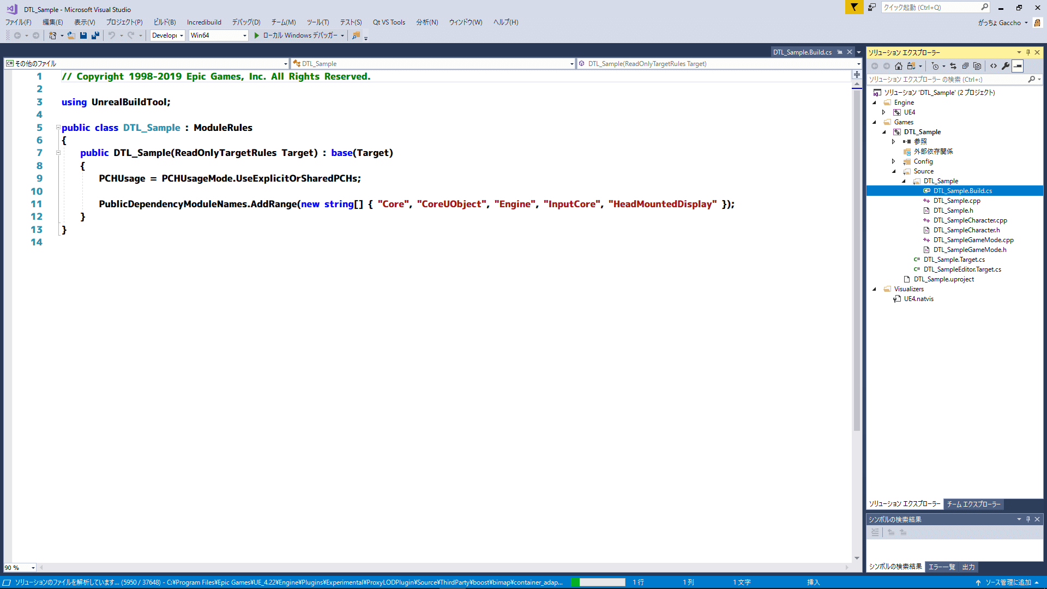The image size is (1047, 589).
Task: Open the Qt VS Tools menu
Action: coord(389,22)
